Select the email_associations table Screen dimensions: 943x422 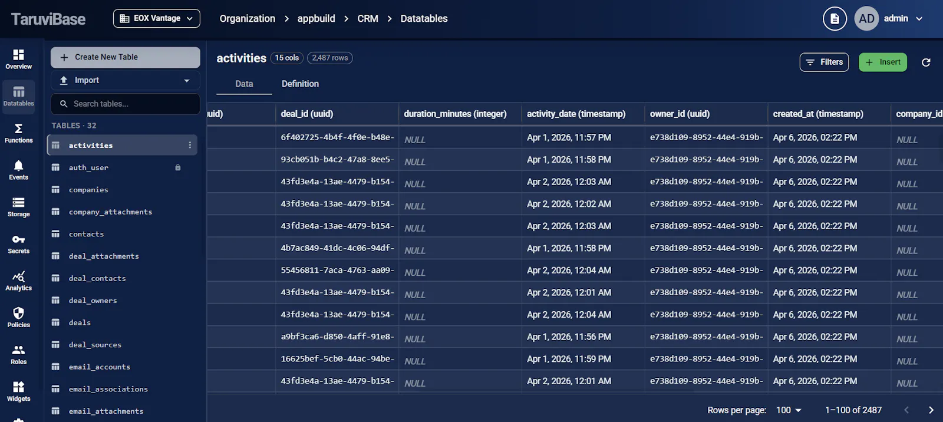[122, 389]
